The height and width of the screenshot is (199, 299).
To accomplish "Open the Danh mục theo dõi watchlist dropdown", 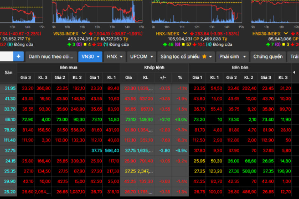I will click(x=51, y=57).
